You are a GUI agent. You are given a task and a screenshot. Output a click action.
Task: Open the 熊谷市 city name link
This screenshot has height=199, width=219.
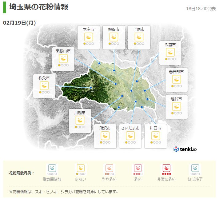click(x=114, y=29)
